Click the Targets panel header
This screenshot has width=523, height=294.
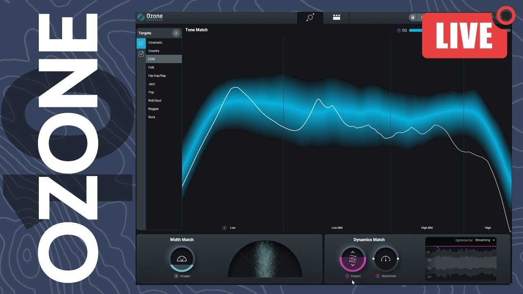pos(159,33)
